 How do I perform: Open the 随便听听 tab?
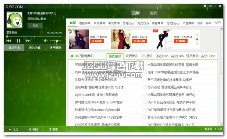pyautogui.click(x=55, y=48)
